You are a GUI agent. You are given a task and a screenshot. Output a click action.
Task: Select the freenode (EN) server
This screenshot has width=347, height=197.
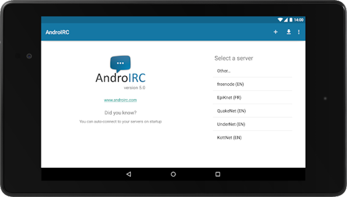pos(230,84)
